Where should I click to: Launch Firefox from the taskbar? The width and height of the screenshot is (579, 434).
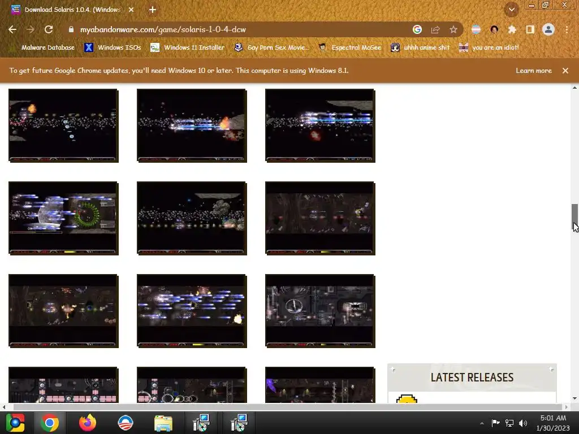tap(88, 423)
